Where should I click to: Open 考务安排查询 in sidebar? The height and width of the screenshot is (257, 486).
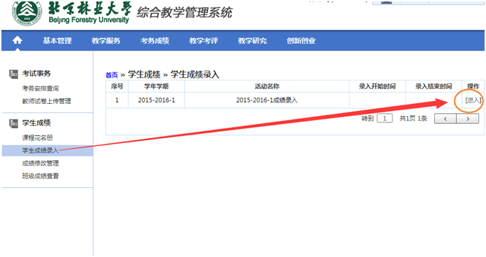[40, 88]
